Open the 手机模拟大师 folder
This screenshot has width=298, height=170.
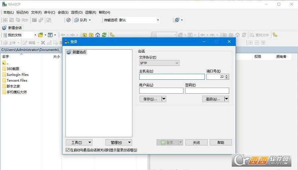(15, 92)
